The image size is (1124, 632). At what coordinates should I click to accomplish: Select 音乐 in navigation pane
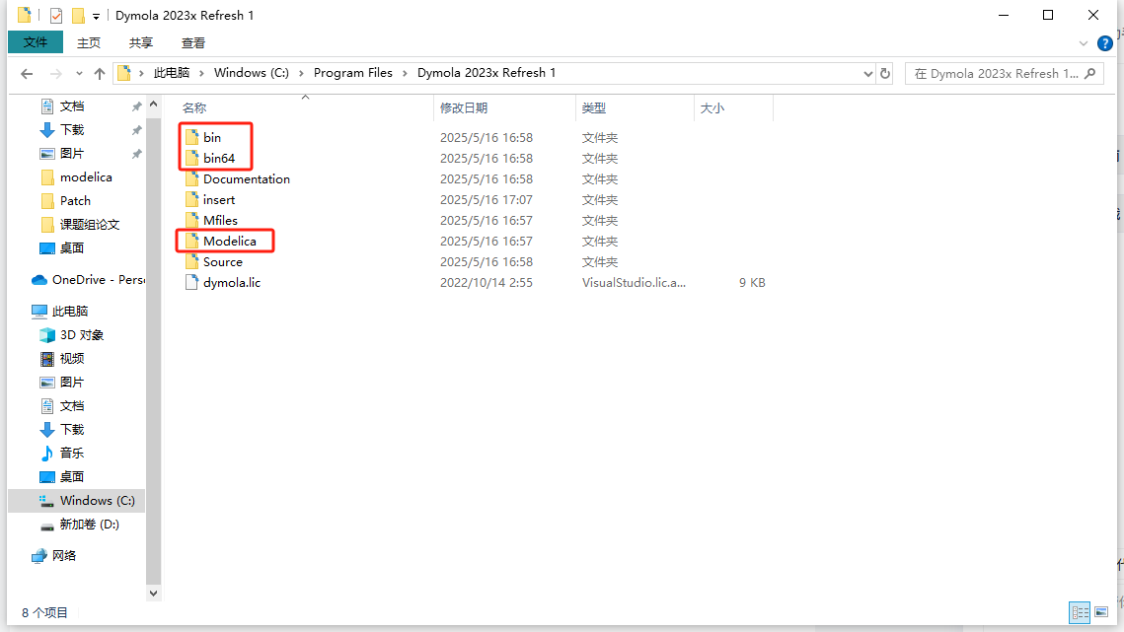62,453
